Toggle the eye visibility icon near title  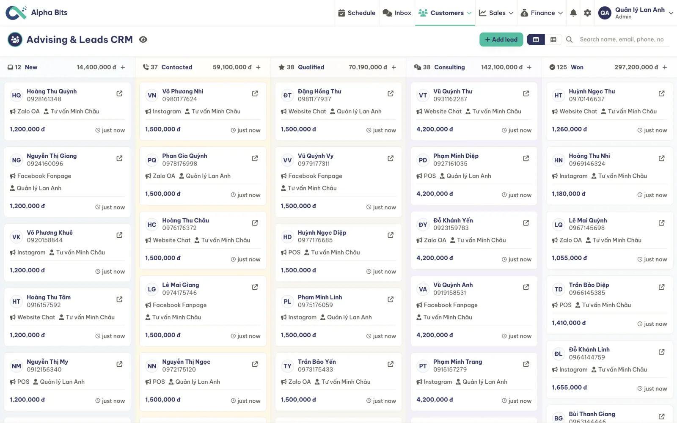pyautogui.click(x=143, y=39)
